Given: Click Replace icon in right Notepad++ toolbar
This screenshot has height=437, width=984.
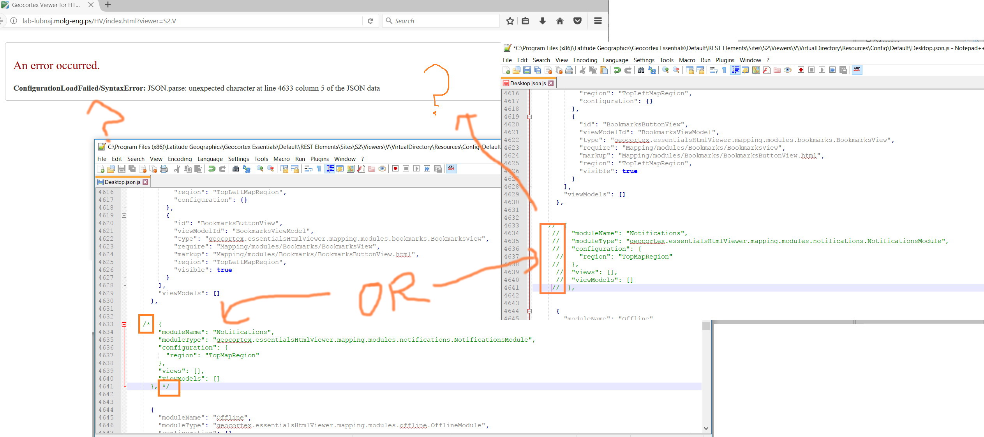Looking at the screenshot, I should point(652,70).
